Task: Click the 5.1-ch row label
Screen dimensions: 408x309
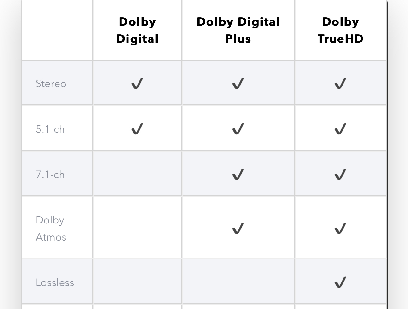Action: pyautogui.click(x=50, y=129)
